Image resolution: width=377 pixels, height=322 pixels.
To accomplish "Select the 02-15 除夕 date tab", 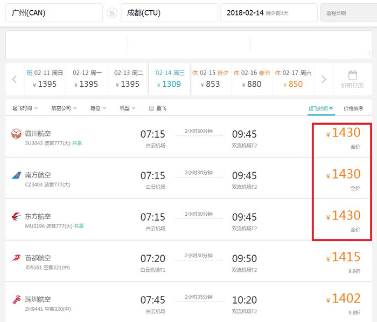I will pyautogui.click(x=211, y=79).
